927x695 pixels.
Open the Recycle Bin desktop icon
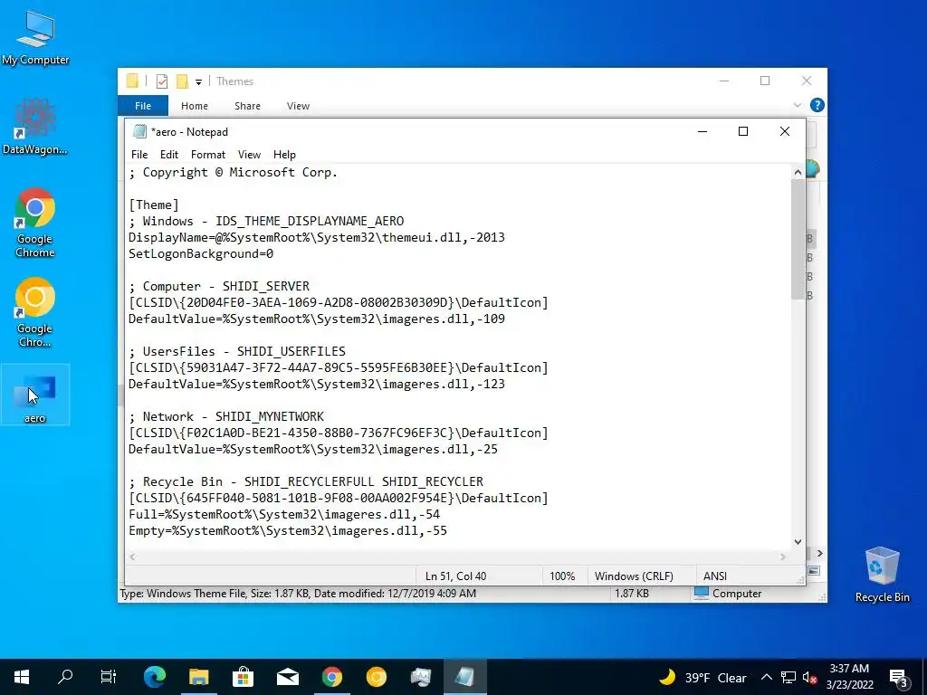882,575
